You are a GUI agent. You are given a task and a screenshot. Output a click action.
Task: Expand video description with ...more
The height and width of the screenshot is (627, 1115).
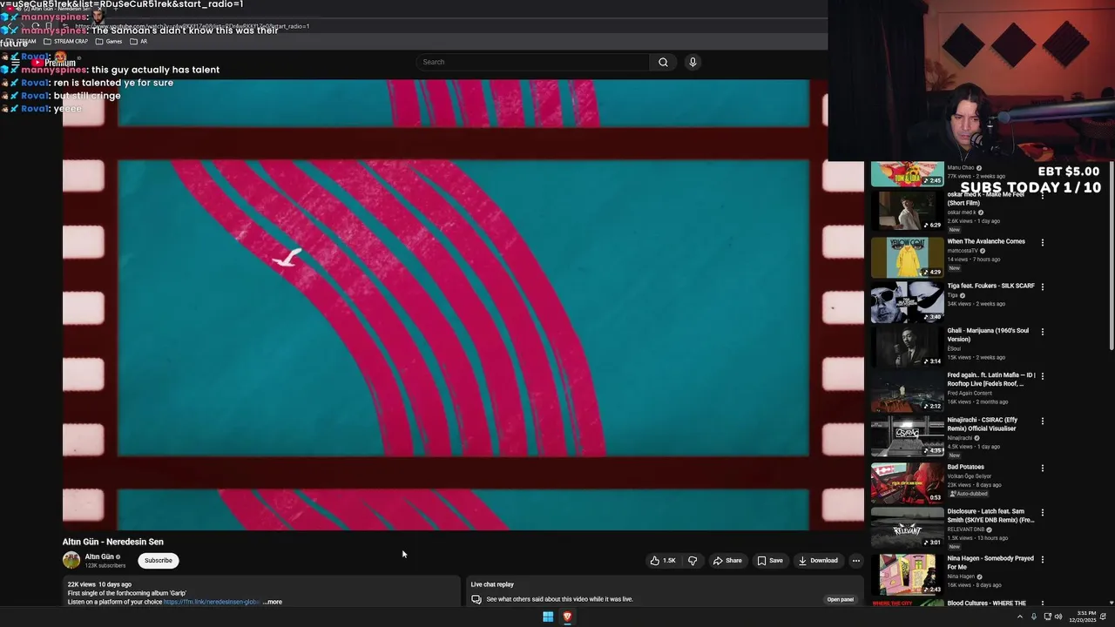(x=273, y=602)
